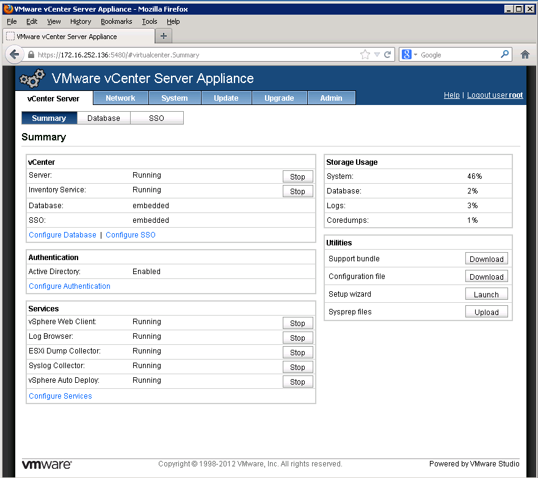Open the Google search engine icon

407,54
